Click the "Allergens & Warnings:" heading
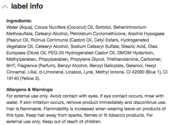Viewport: 175px width, 125px height. click(30, 90)
